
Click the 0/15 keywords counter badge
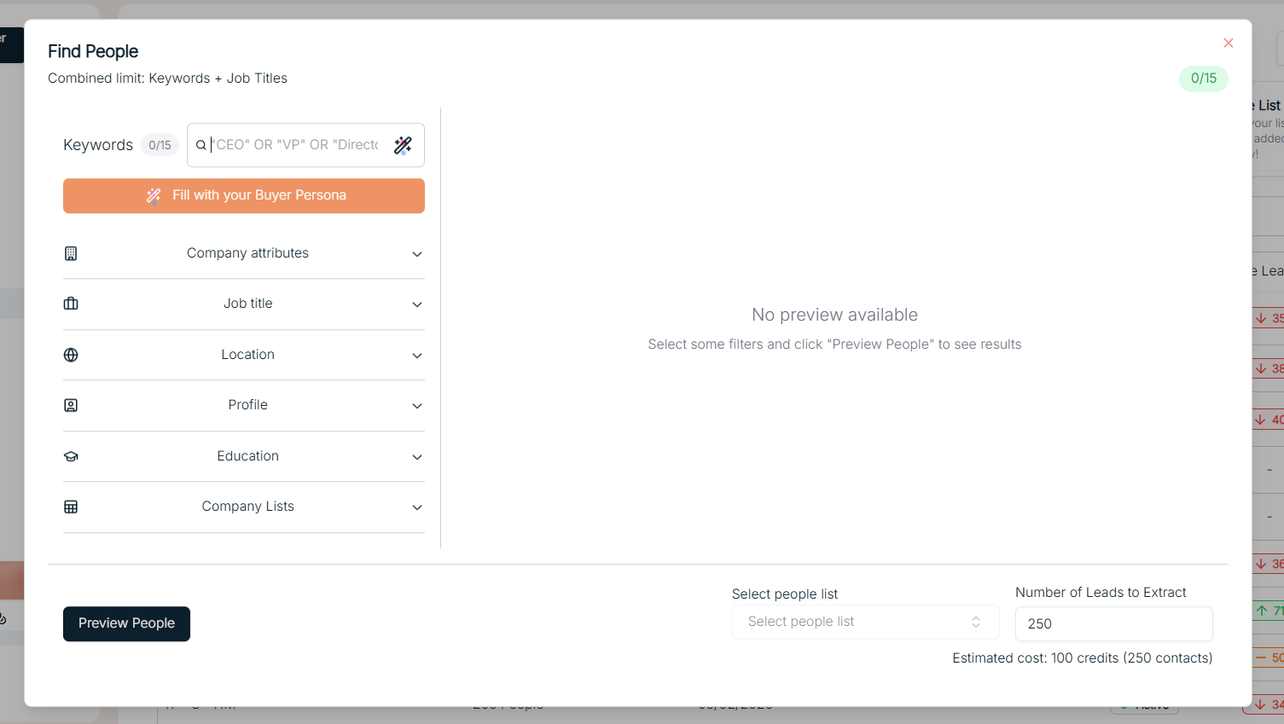point(160,145)
